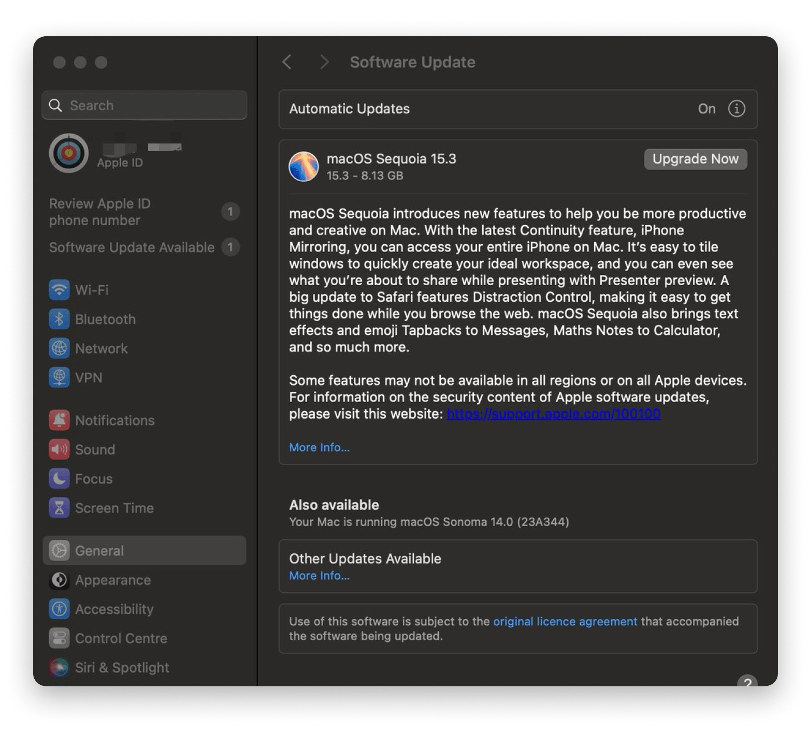
Task: Close the System Settings window
Action: click(x=60, y=63)
